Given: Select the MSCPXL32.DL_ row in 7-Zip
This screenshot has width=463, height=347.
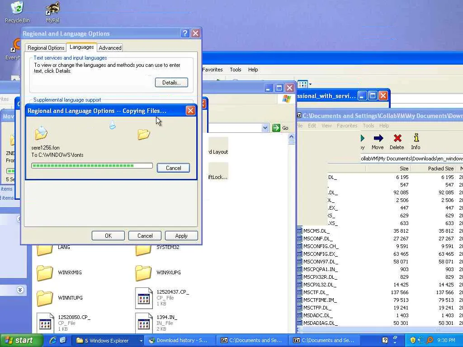Looking at the screenshot, I should point(379,285).
